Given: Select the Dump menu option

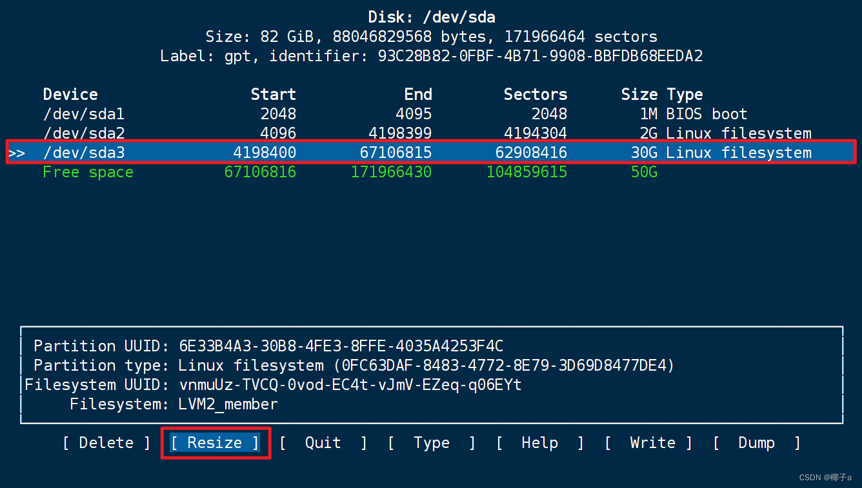Looking at the screenshot, I should coord(757,443).
